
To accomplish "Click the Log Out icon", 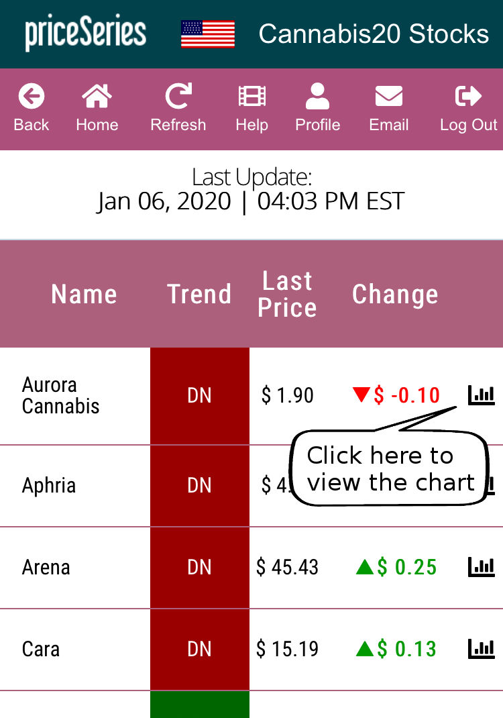I will click(x=468, y=96).
